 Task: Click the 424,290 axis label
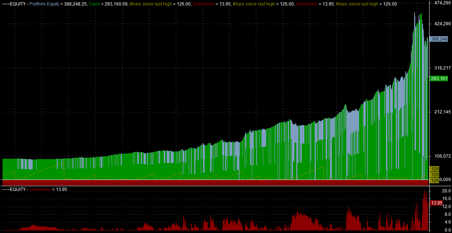tap(442, 23)
